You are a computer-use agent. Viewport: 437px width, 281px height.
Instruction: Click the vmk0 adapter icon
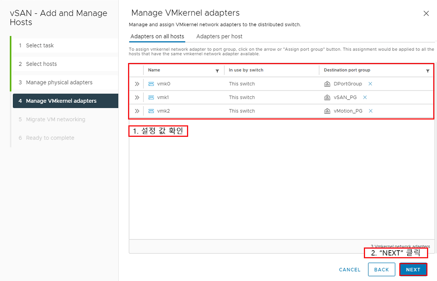click(x=151, y=84)
